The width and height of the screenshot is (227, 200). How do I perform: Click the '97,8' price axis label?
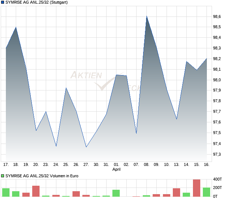pos(217,101)
